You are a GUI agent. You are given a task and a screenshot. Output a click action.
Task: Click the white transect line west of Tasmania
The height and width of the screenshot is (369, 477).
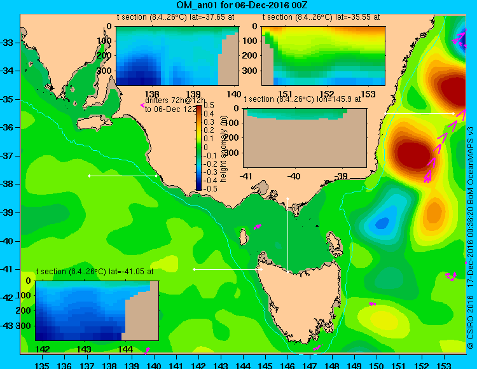[x=228, y=269]
